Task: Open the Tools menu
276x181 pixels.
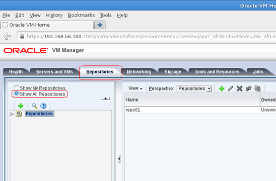Action: click(x=106, y=15)
